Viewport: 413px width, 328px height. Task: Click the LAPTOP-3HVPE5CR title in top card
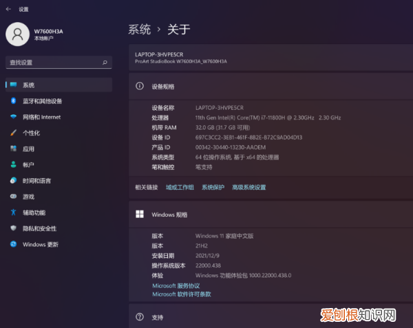[159, 54]
